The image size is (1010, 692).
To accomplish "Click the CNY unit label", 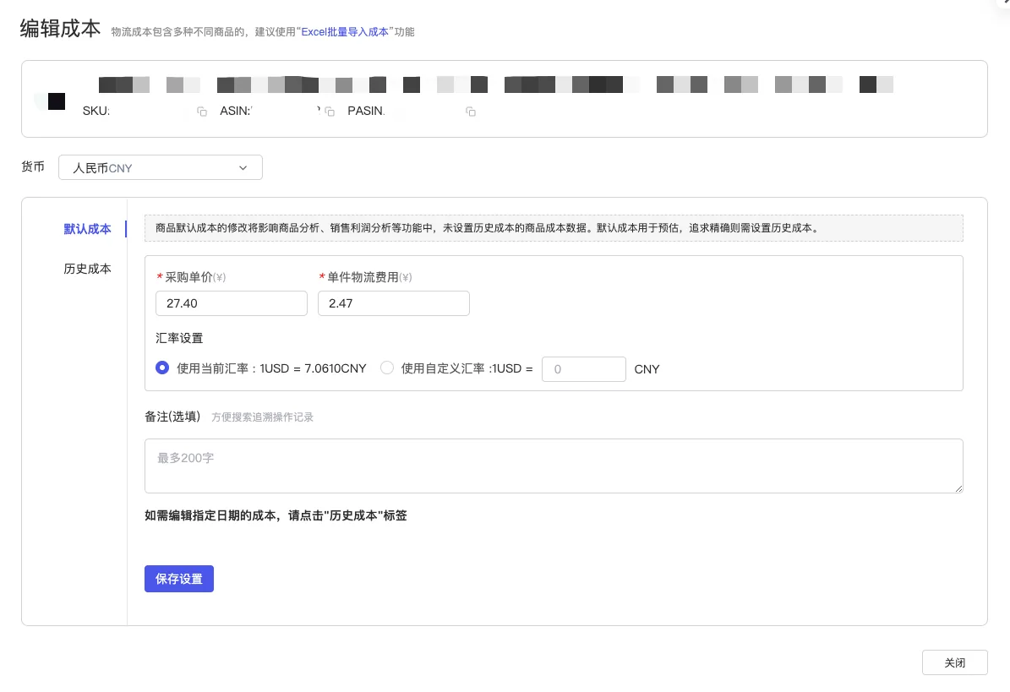I will click(x=647, y=369).
